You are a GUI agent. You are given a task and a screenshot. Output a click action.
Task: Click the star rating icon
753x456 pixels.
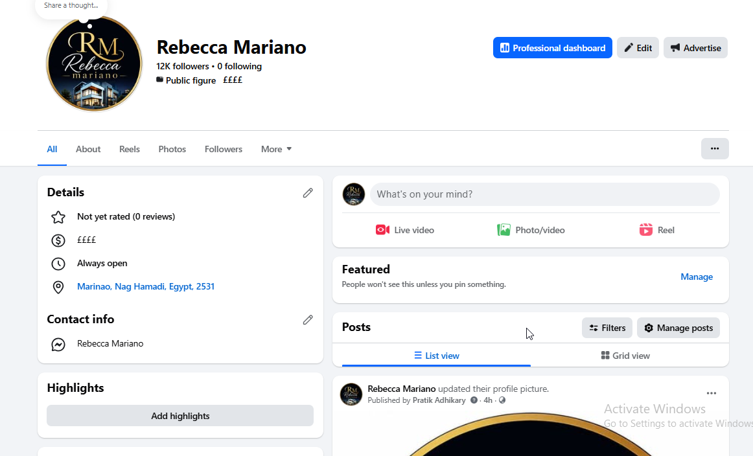[x=58, y=217]
